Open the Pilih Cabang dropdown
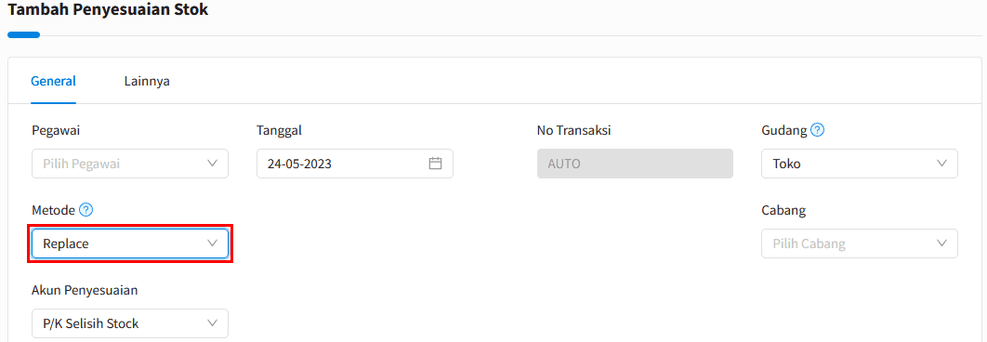The image size is (987, 342). (860, 243)
